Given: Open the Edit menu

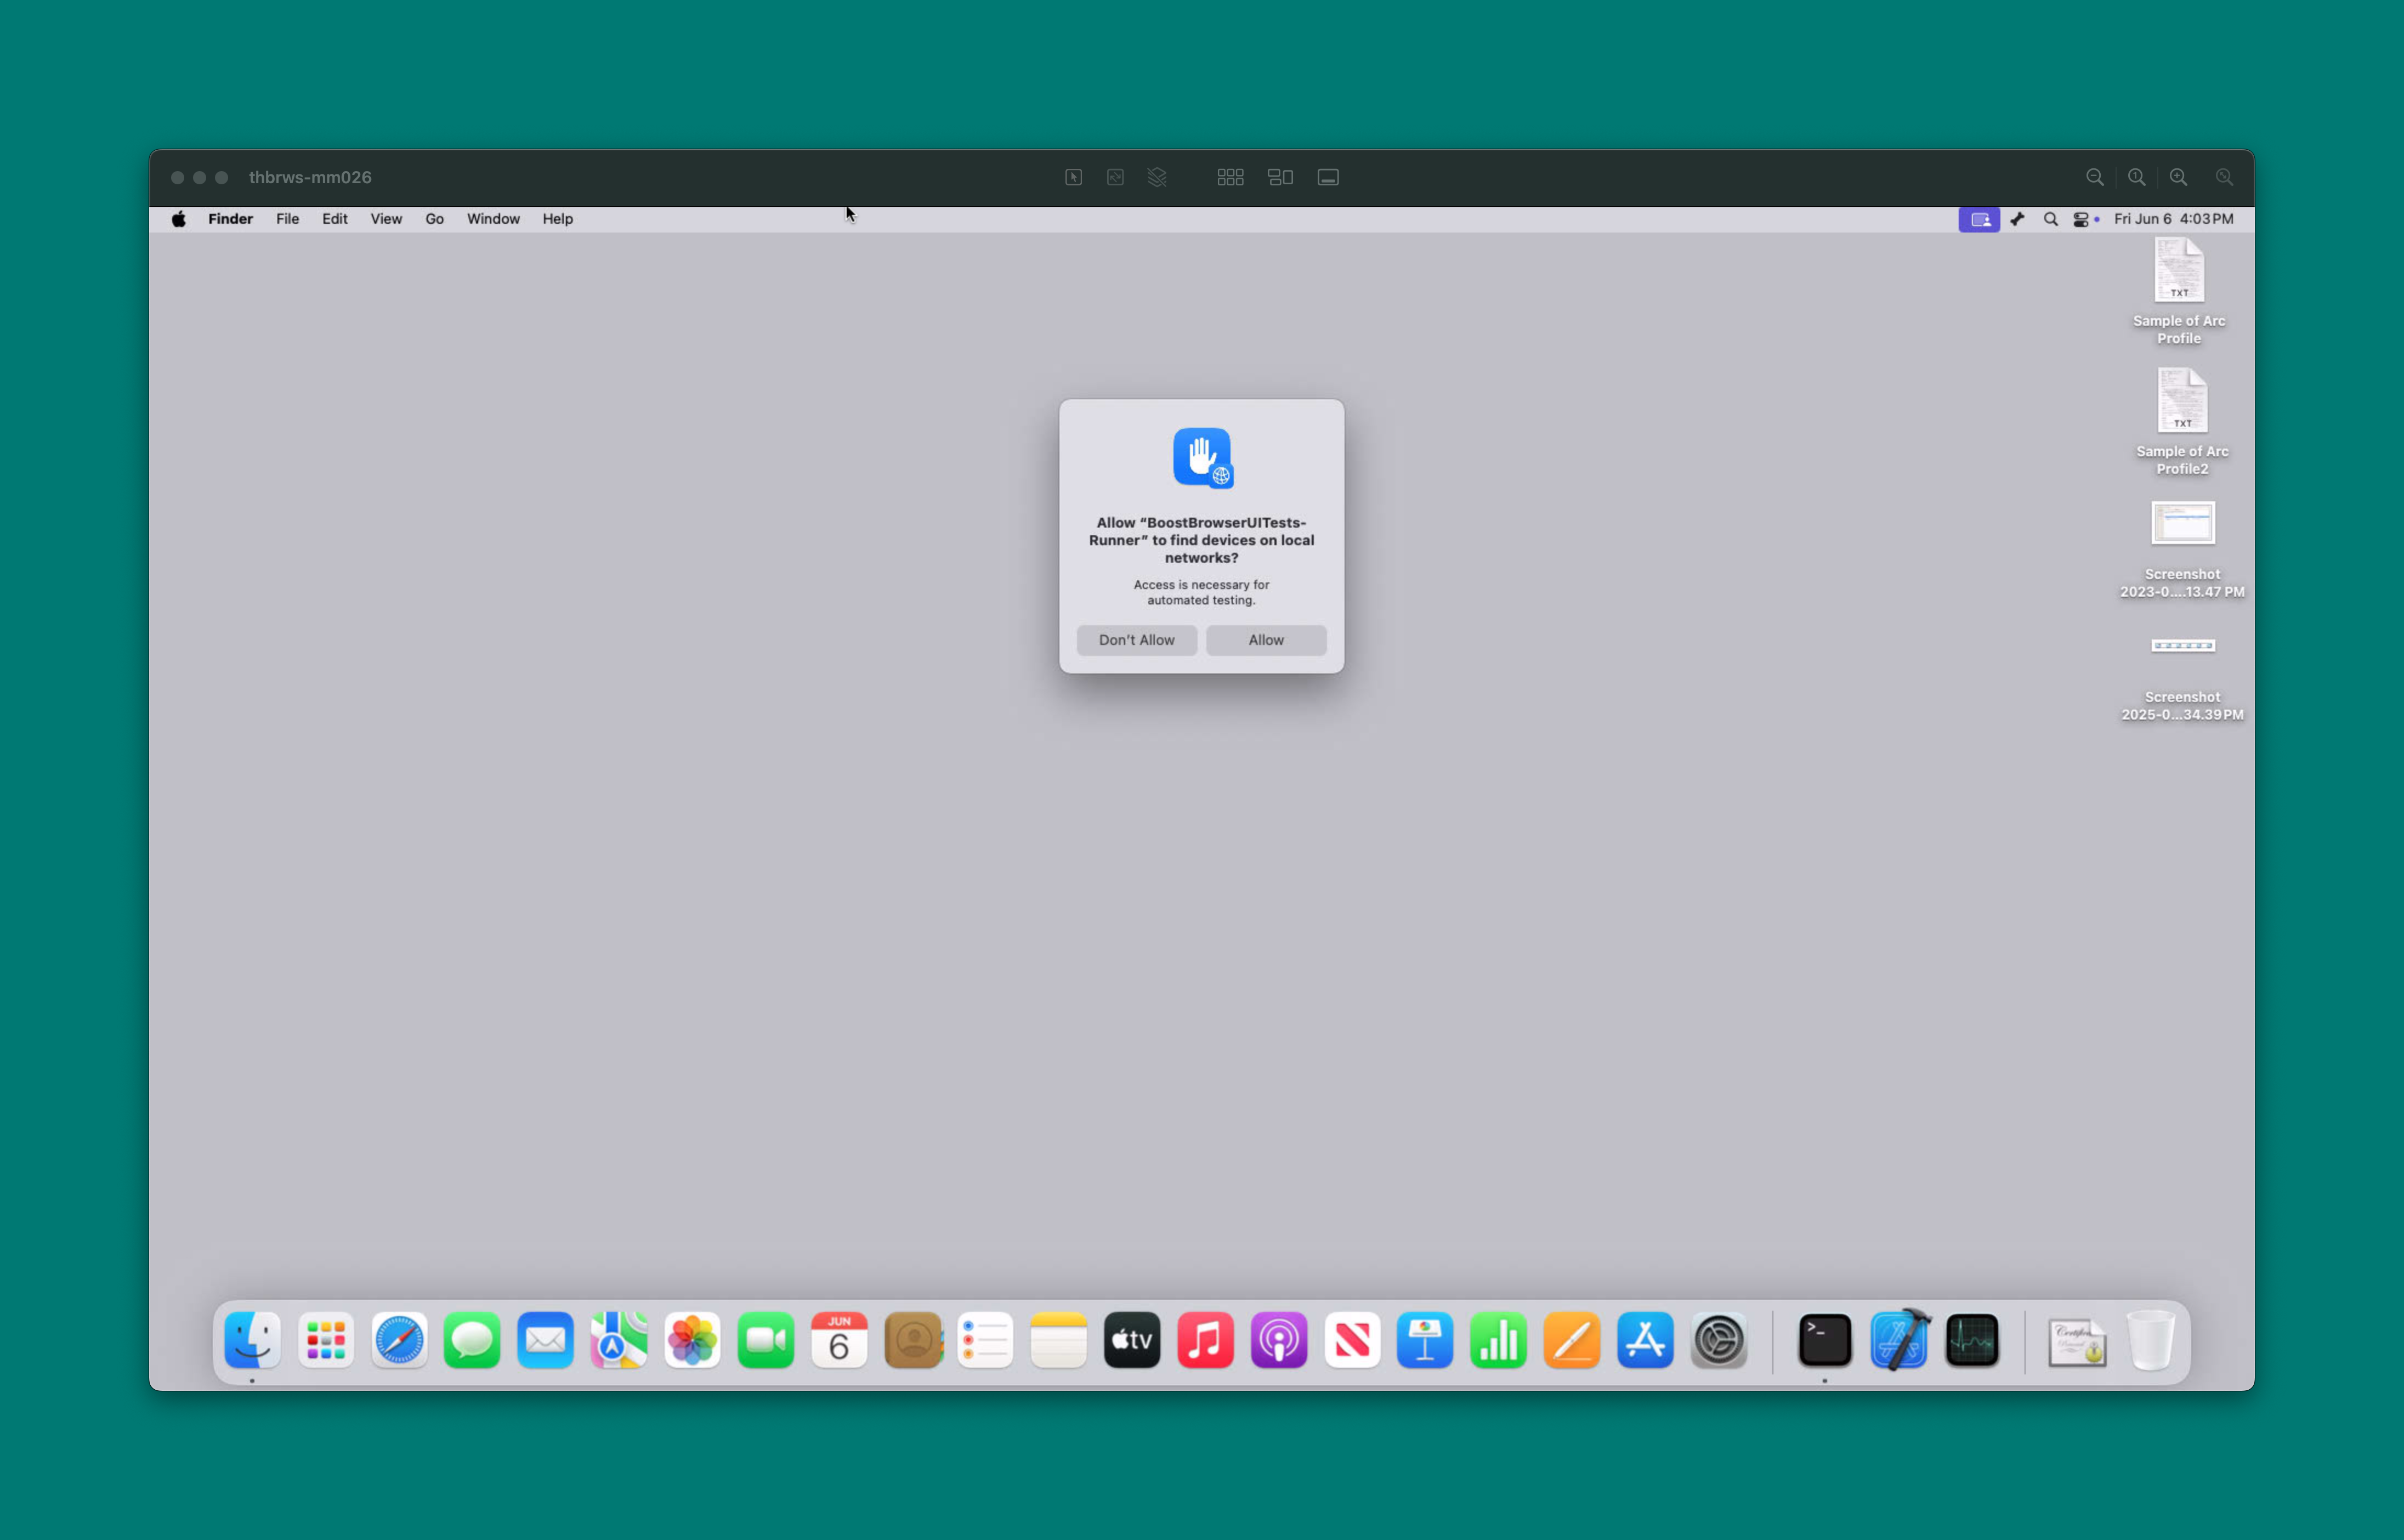Looking at the screenshot, I should click(335, 219).
